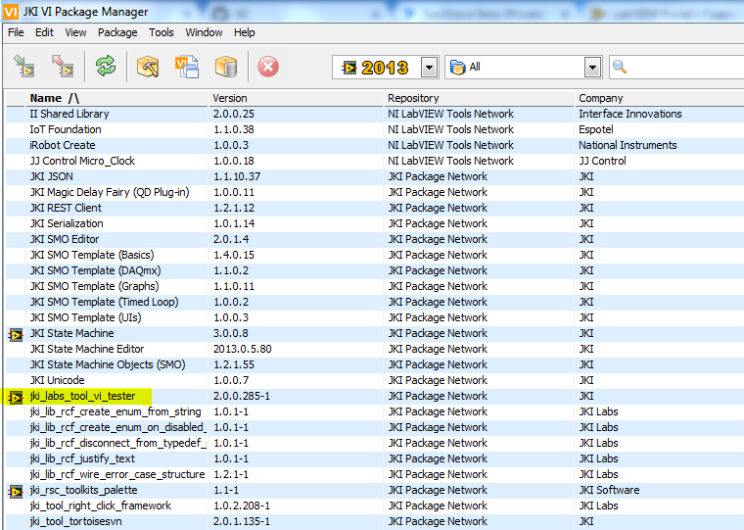Click the VI logo in title bar
The height and width of the screenshot is (530, 744).
[x=11, y=12]
